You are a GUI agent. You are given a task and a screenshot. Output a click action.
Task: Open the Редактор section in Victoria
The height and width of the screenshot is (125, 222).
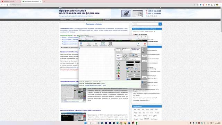[x=110, y=44]
